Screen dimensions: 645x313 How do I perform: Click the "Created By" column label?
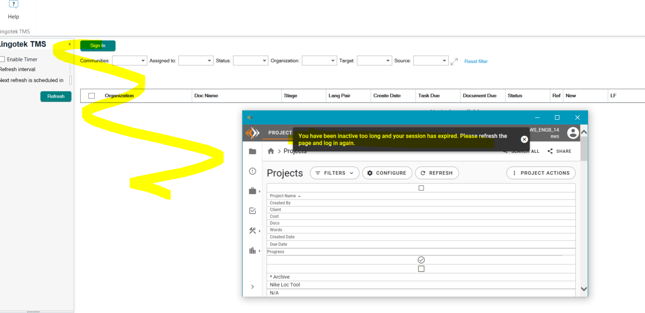[x=280, y=203]
